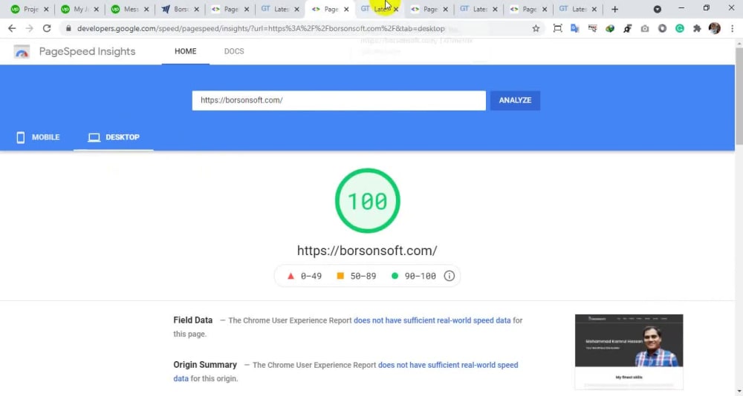Open the Extensions puzzle-piece menu

click(x=697, y=28)
